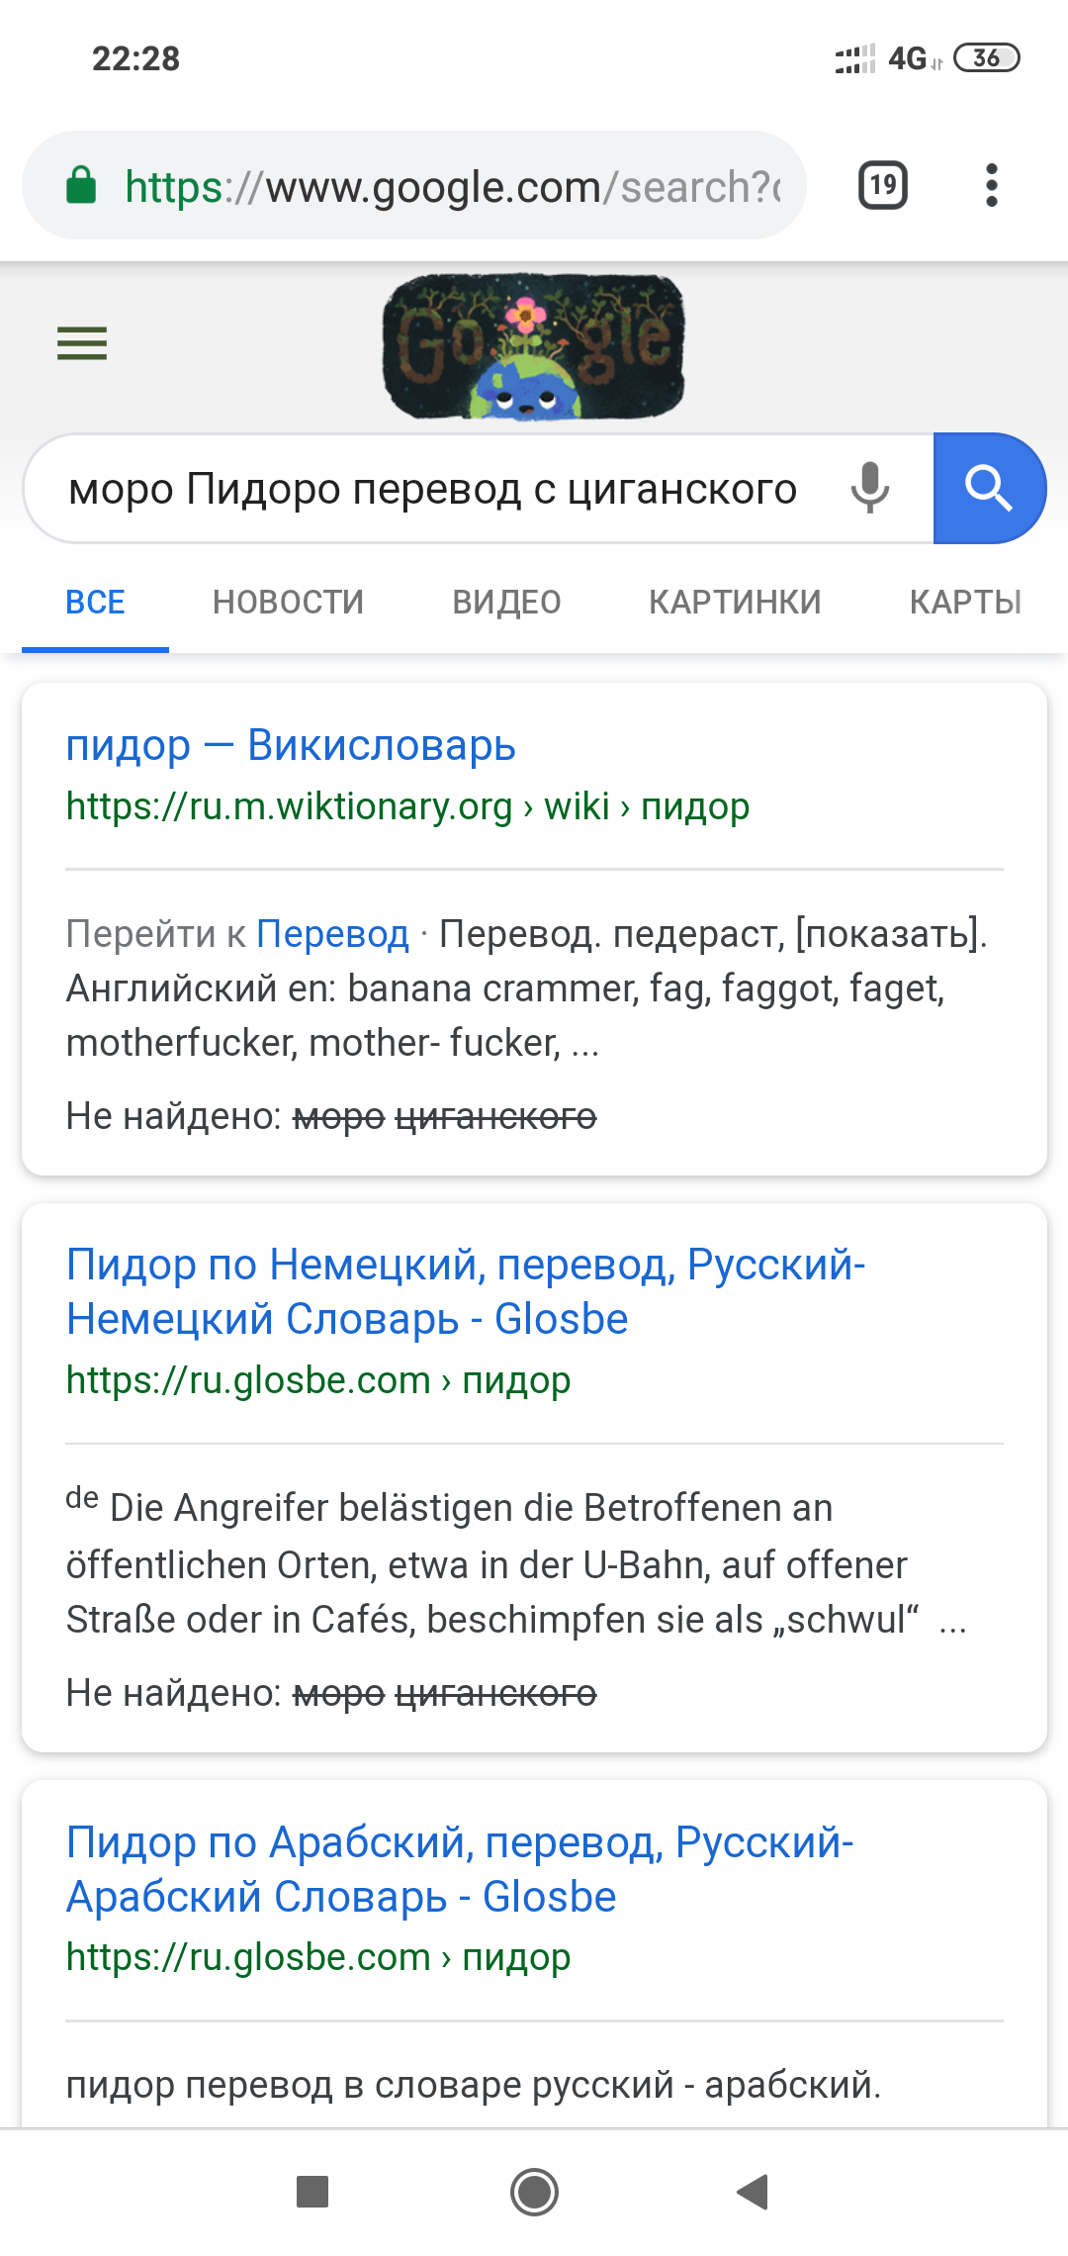Viewport: 1068px width, 2256px height.
Task: Tap the Google Doodle logo
Action: [x=534, y=346]
